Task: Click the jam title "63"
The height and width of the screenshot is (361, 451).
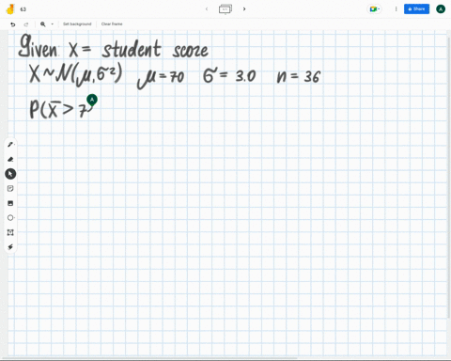Action: [x=23, y=9]
